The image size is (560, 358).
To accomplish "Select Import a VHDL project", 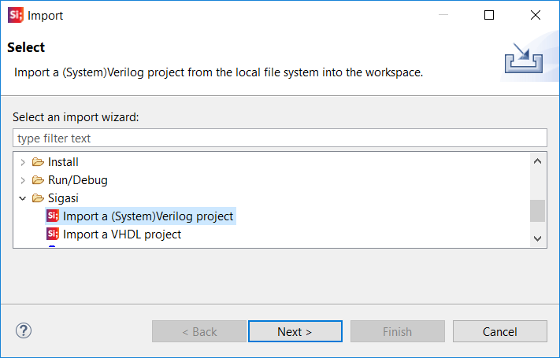I will pyautogui.click(x=122, y=234).
